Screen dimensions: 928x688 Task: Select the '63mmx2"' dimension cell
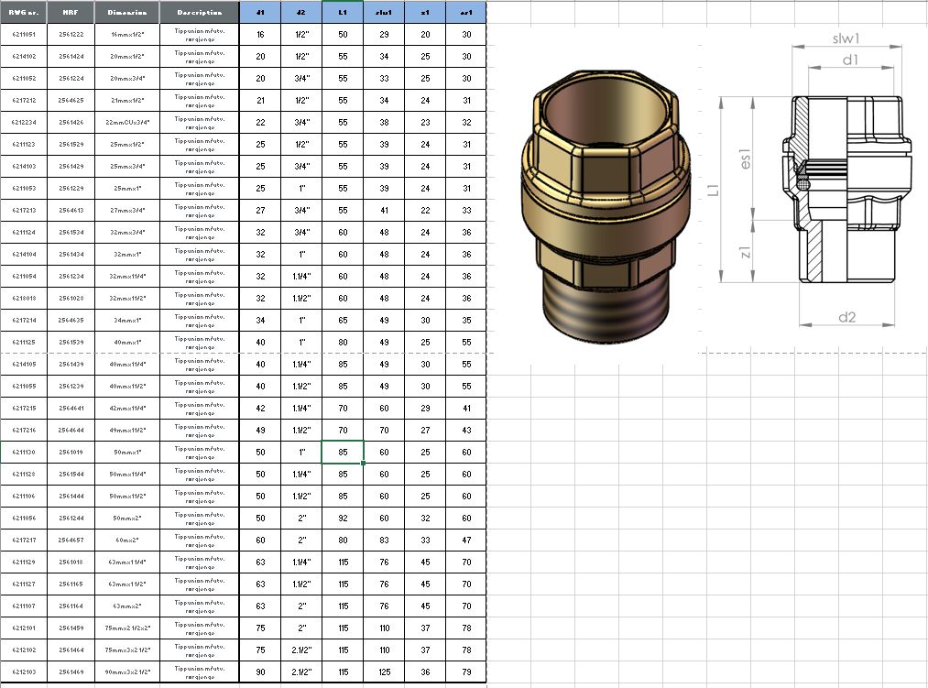[126, 606]
